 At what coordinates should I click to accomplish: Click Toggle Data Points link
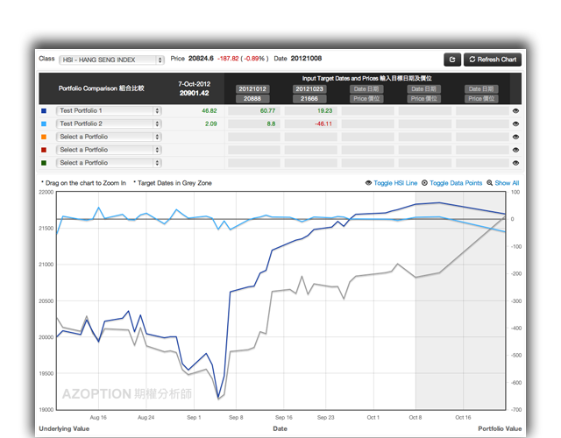coord(456,183)
